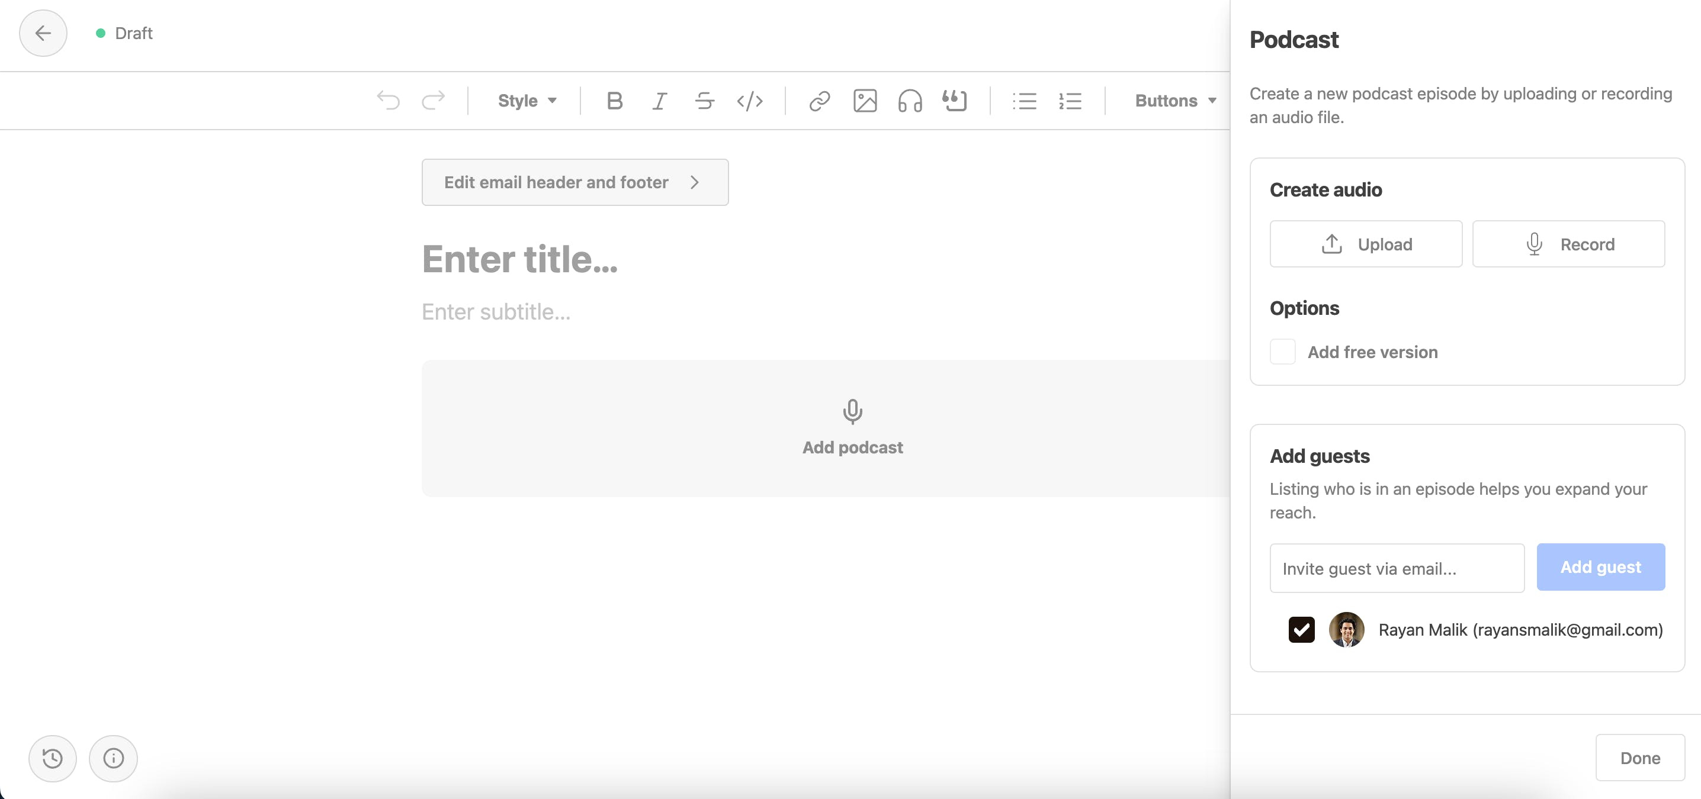
Task: Click the back arrow button
Action: coord(43,33)
